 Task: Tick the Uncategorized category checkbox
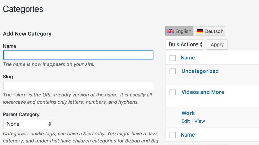pyautogui.click(x=172, y=71)
